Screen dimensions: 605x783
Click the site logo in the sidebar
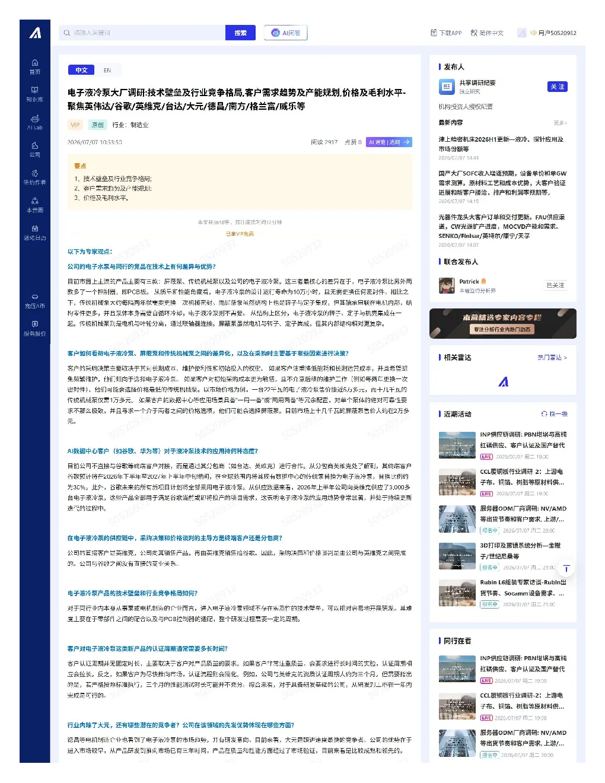tap(35, 33)
